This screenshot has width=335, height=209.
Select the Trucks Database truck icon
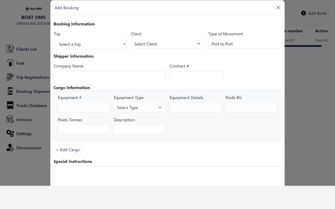coord(10,105)
